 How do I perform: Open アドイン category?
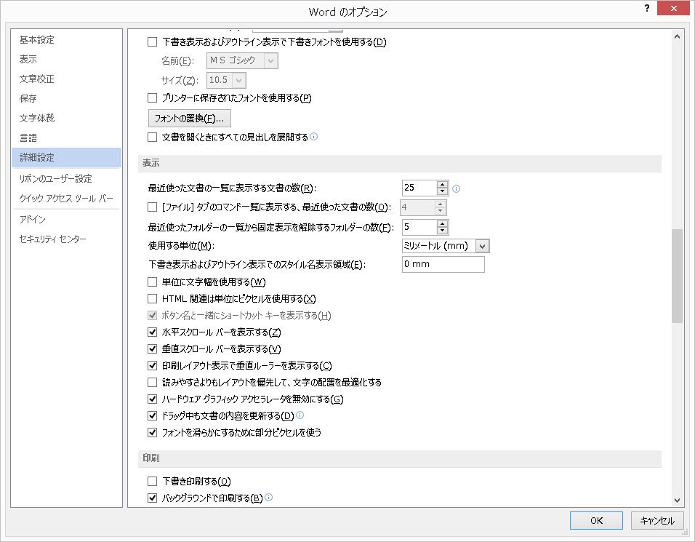pos(66,220)
